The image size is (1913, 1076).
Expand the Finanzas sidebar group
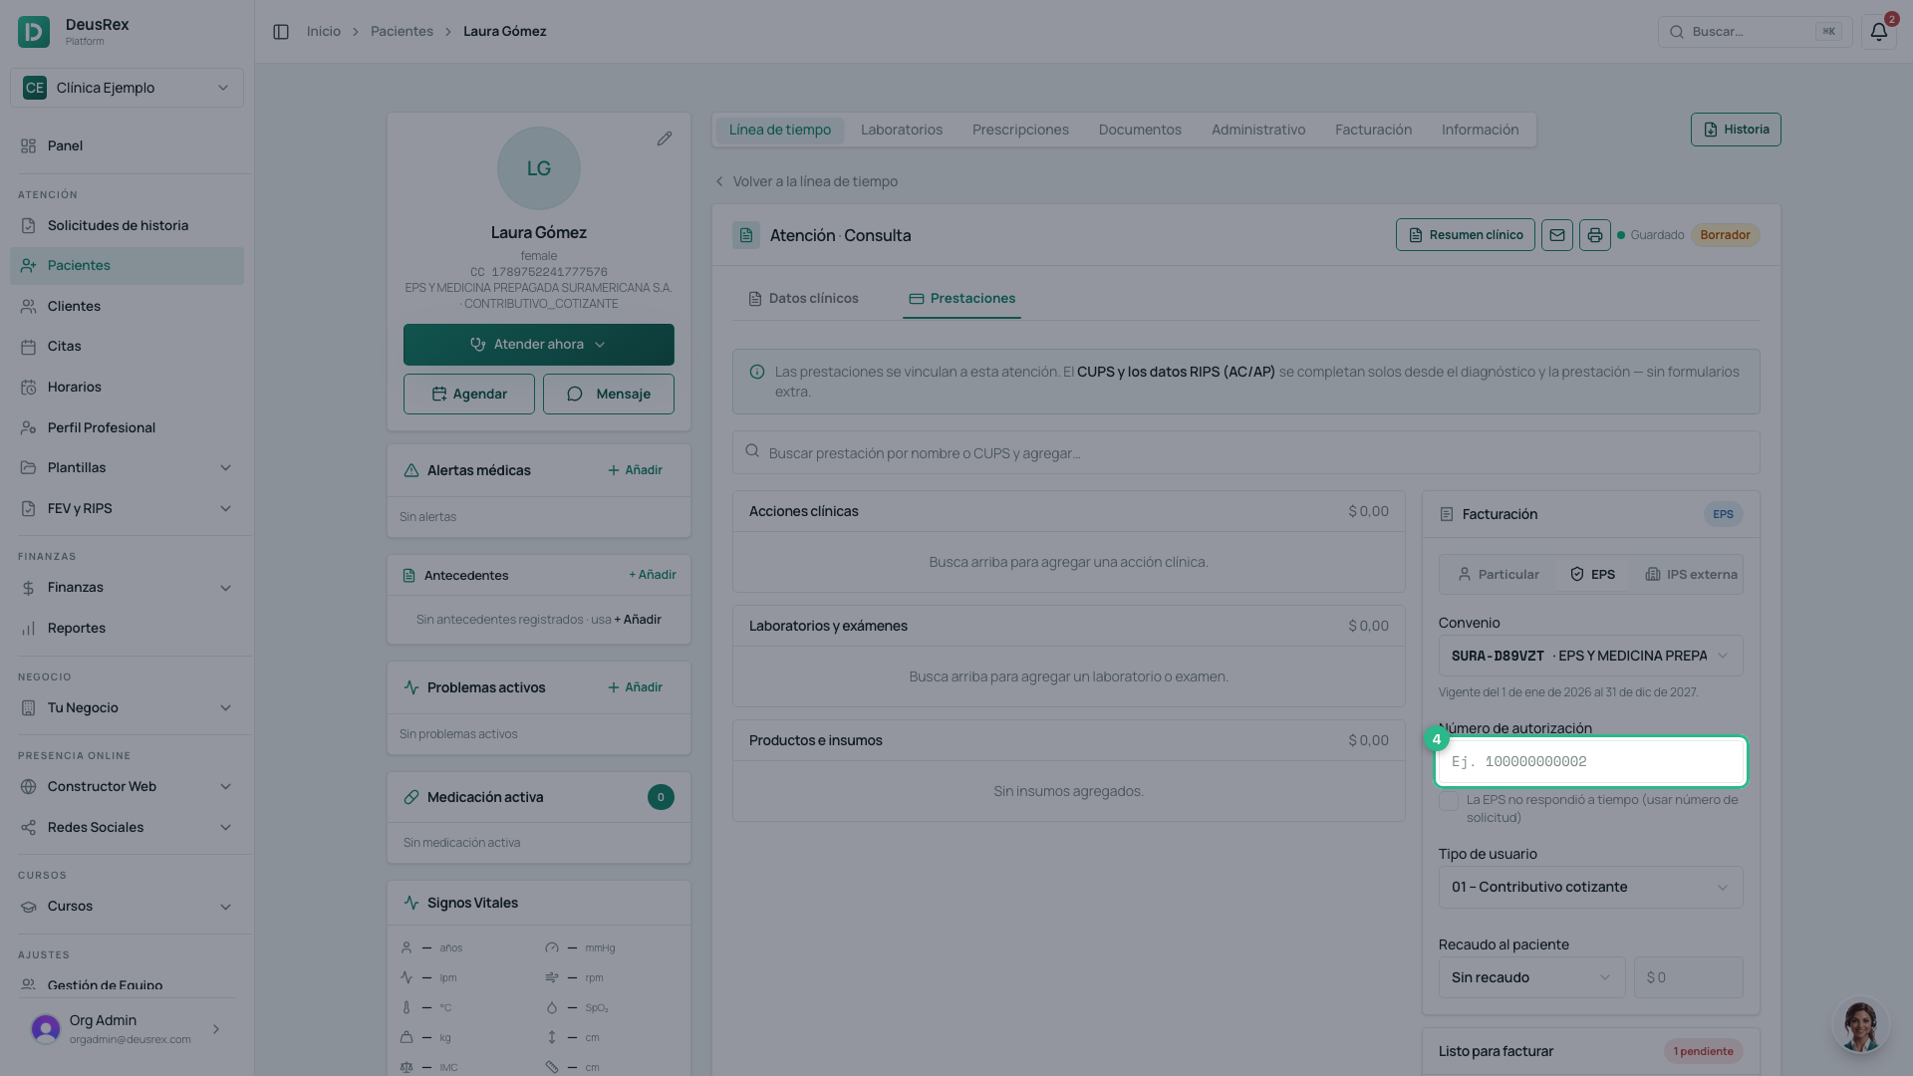(x=127, y=587)
